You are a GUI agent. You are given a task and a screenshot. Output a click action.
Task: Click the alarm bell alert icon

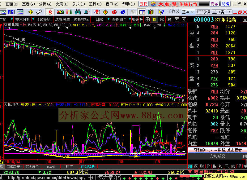[87, 12]
